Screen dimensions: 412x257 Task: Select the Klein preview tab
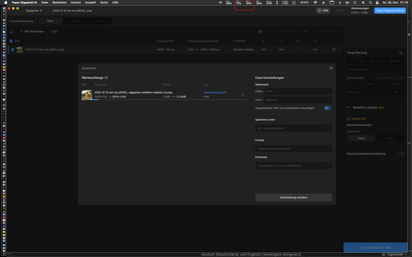50,21
